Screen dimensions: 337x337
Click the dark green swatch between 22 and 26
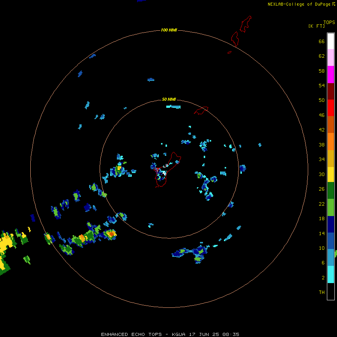pos(331,191)
